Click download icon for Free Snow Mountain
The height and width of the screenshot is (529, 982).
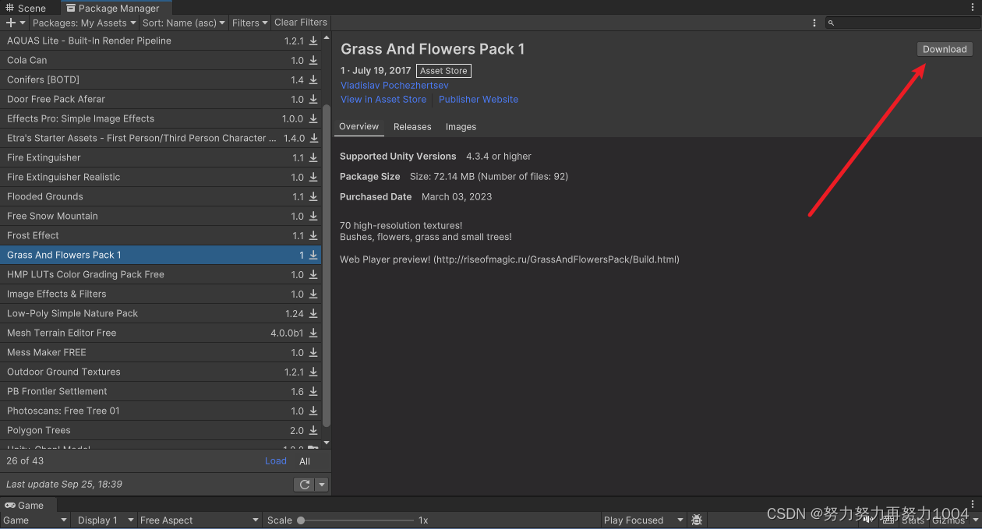(x=313, y=216)
